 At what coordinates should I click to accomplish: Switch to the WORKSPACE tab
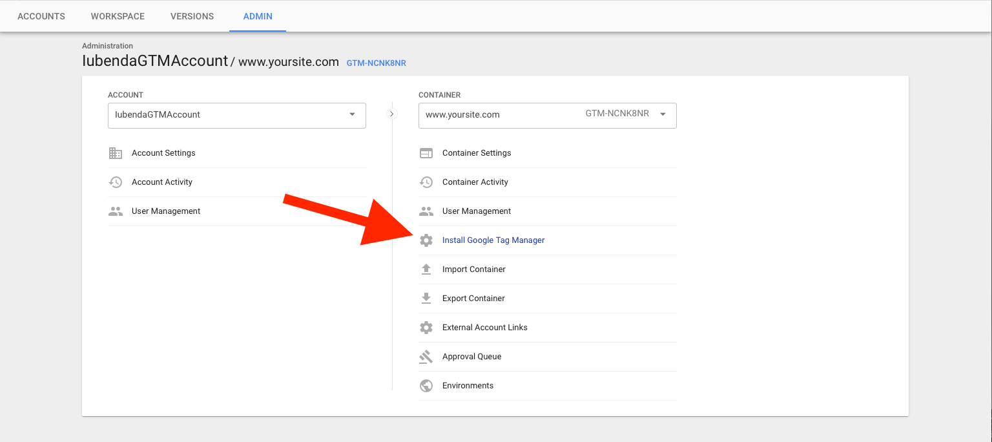click(118, 16)
